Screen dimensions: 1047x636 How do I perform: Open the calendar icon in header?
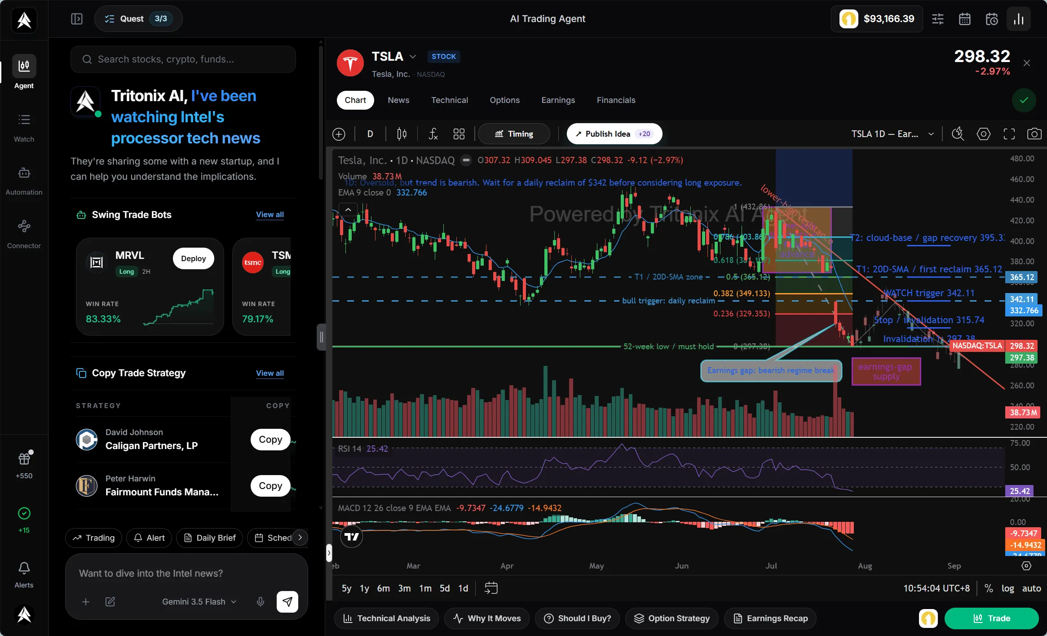[x=964, y=19]
